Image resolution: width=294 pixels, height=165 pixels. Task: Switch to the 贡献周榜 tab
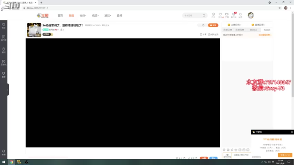point(240,30)
